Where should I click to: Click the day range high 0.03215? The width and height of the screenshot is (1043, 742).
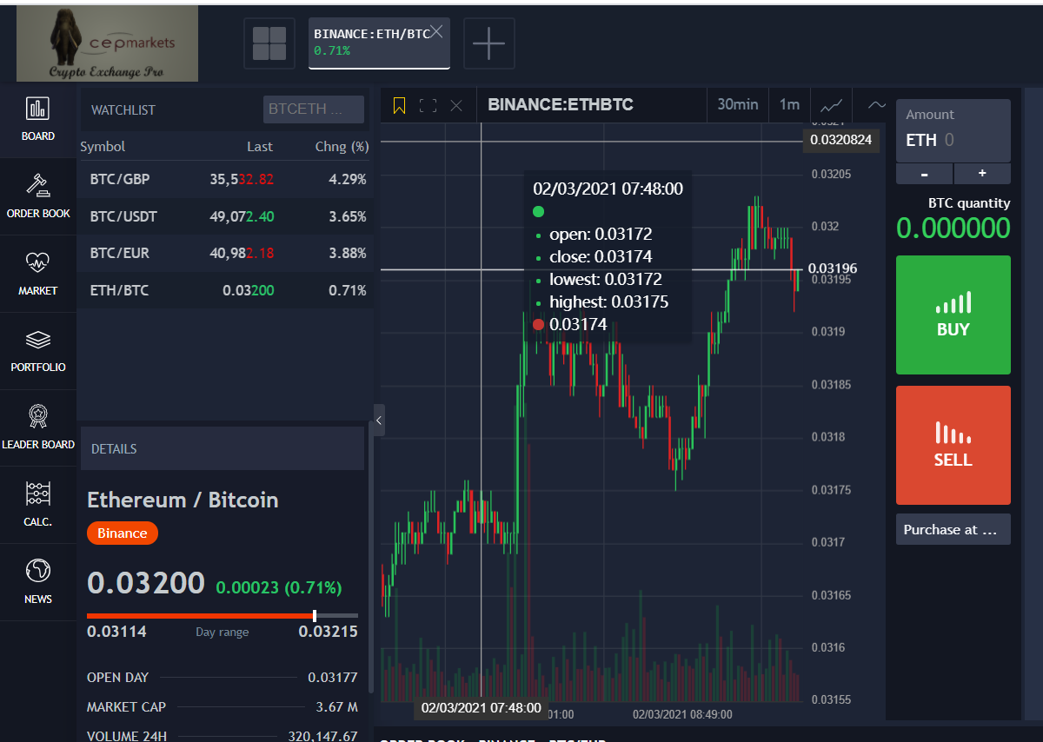point(328,632)
